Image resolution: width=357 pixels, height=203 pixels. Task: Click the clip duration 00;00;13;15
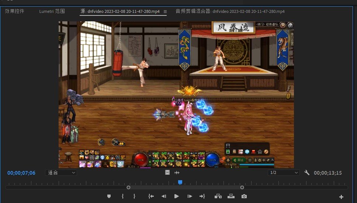click(327, 173)
